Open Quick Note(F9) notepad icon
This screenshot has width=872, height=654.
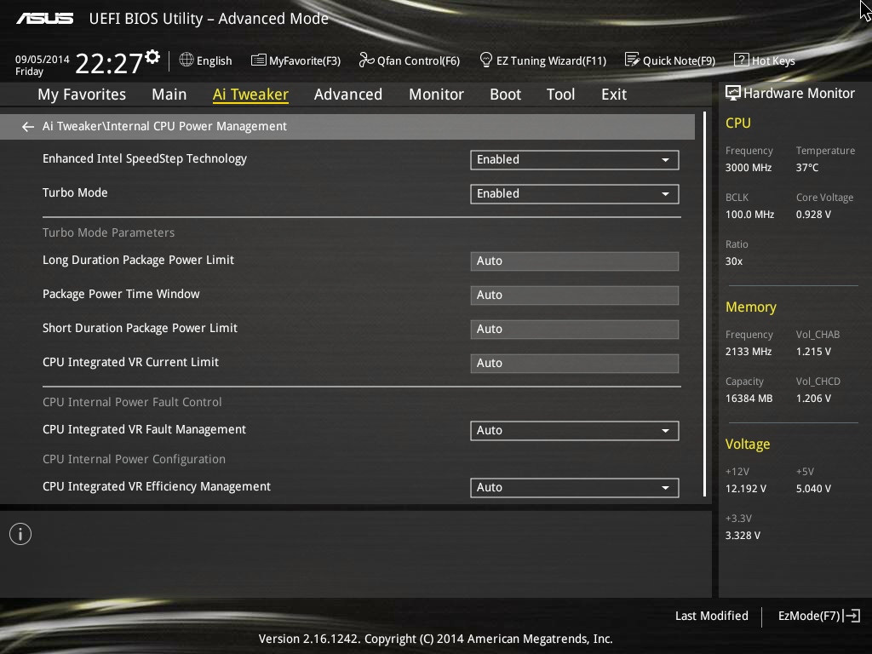click(632, 60)
